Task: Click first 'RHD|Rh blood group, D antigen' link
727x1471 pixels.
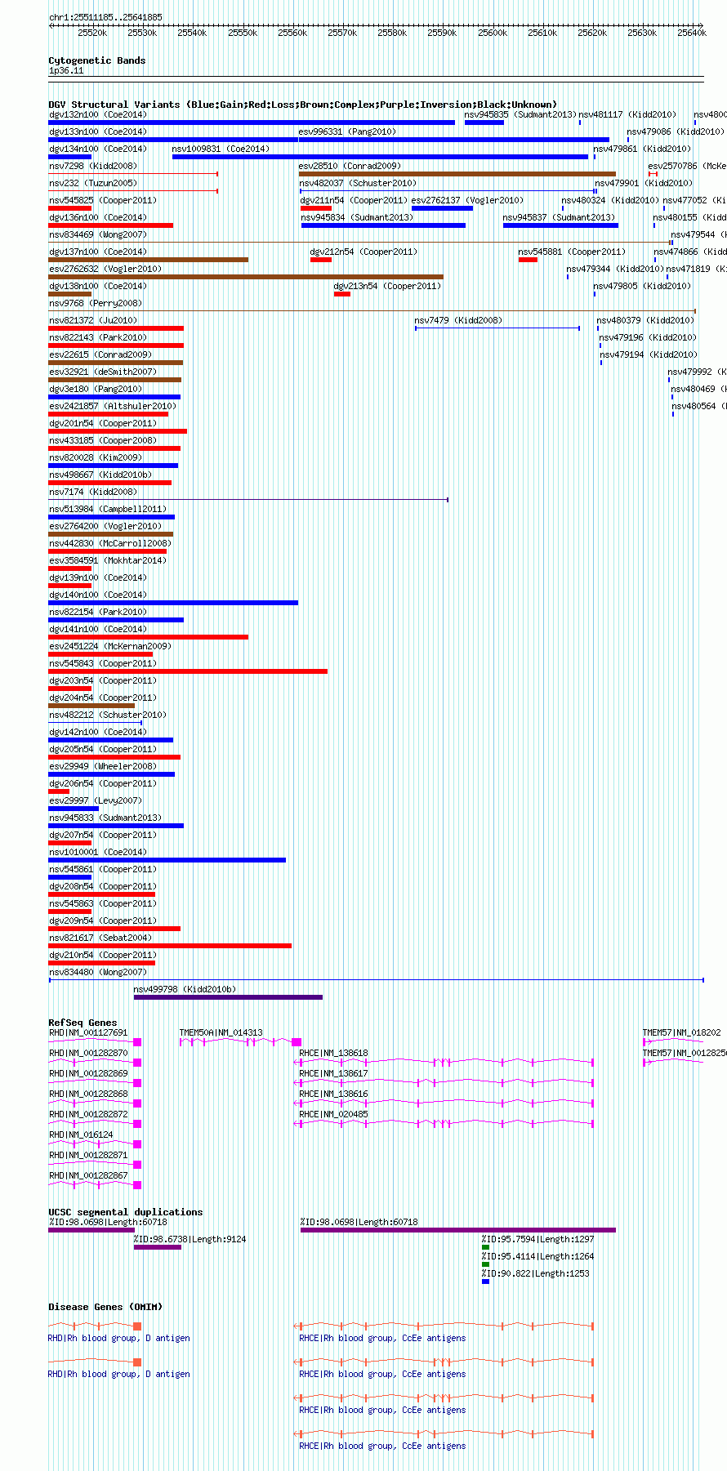Action: [x=119, y=1338]
